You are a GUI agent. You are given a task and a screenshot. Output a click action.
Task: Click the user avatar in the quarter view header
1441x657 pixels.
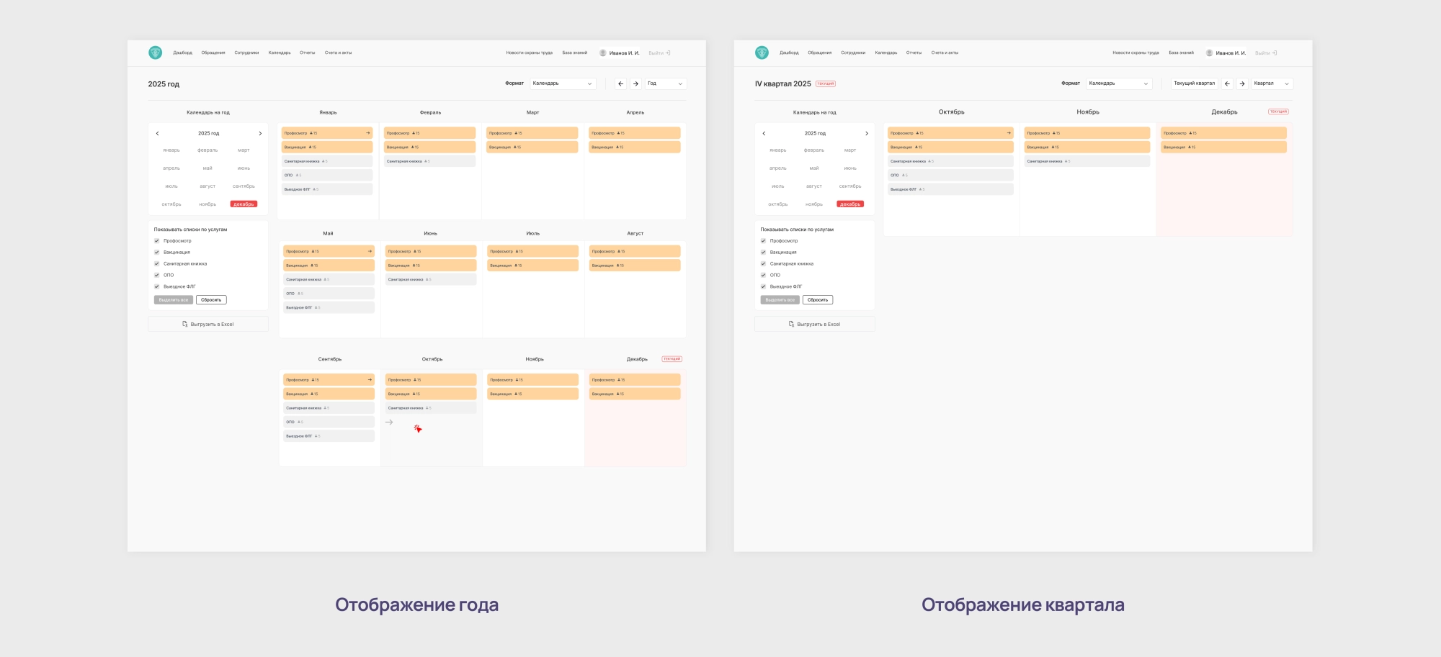(x=1209, y=53)
